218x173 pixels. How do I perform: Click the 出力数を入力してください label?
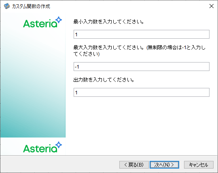click(104, 80)
